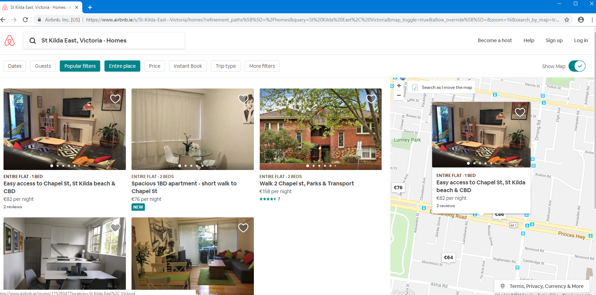
Task: View site security lock info
Action: coord(39,20)
